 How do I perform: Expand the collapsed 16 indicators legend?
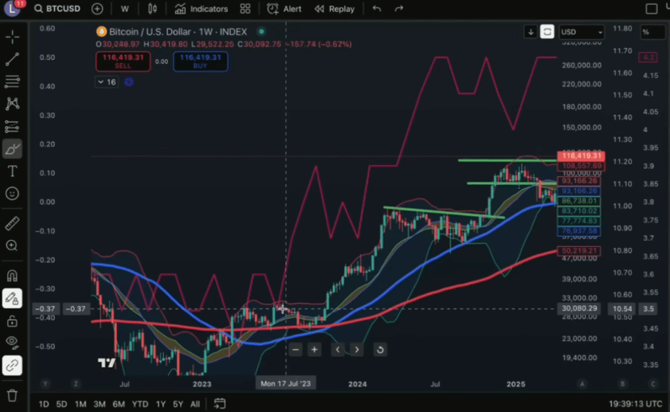(x=107, y=82)
